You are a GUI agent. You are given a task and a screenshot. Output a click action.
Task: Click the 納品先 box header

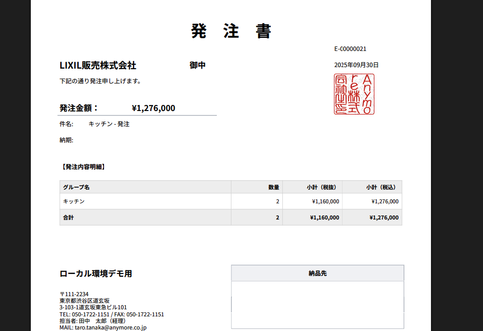pos(317,273)
